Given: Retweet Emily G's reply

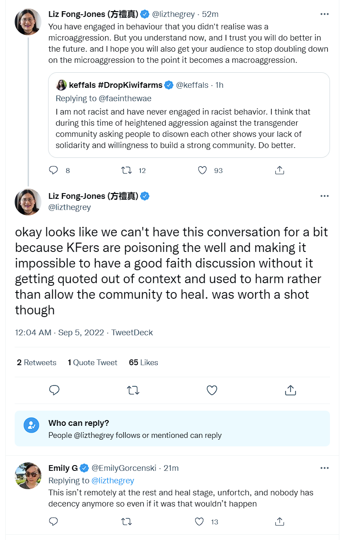Looking at the screenshot, I should coord(127,521).
